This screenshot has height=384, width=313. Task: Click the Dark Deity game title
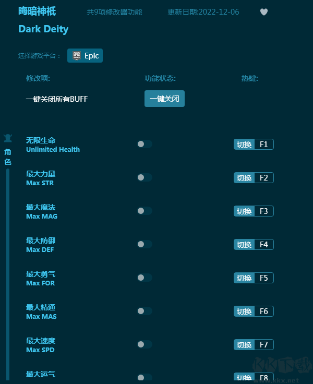[x=43, y=29]
